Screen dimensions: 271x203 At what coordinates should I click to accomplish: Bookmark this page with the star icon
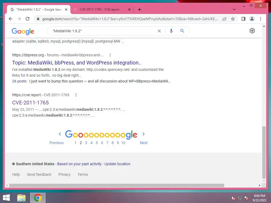point(233,19)
